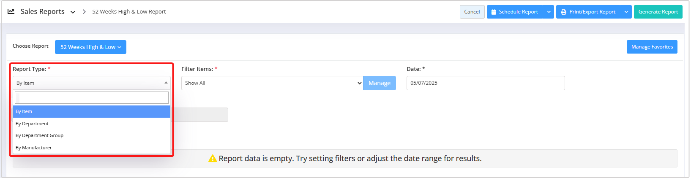Screen dimensions: 691x178
Task: Open the 52 Weeks High & Low selector
Action: coord(90,47)
